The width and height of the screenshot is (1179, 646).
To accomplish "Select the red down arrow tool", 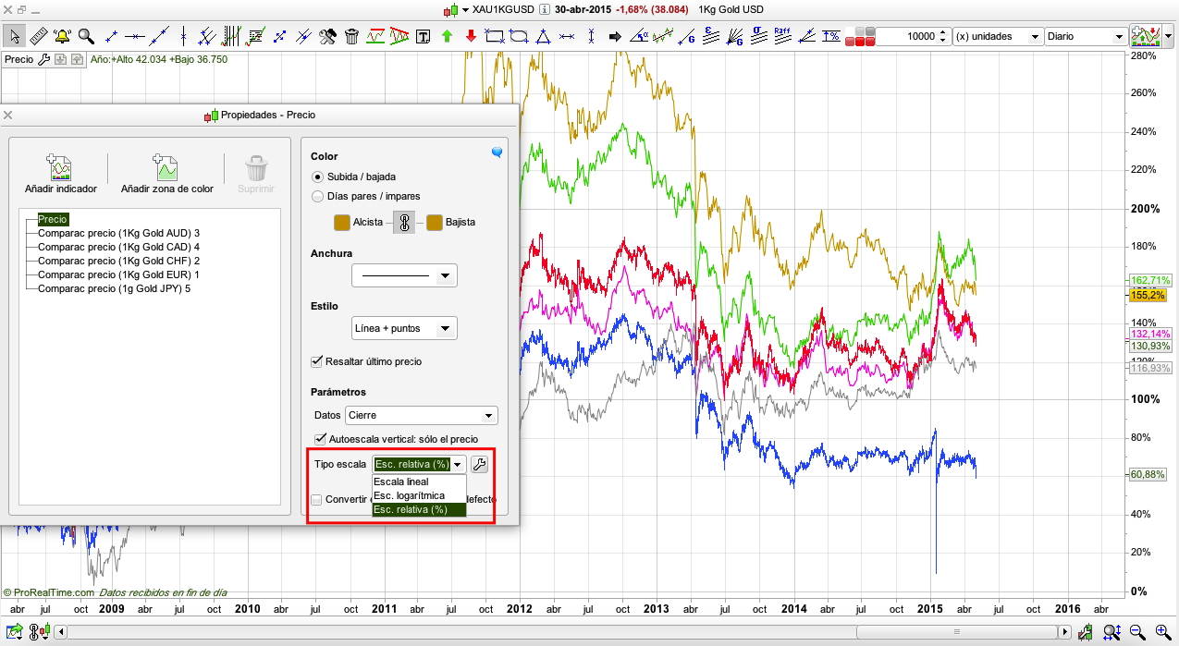I will [x=471, y=36].
